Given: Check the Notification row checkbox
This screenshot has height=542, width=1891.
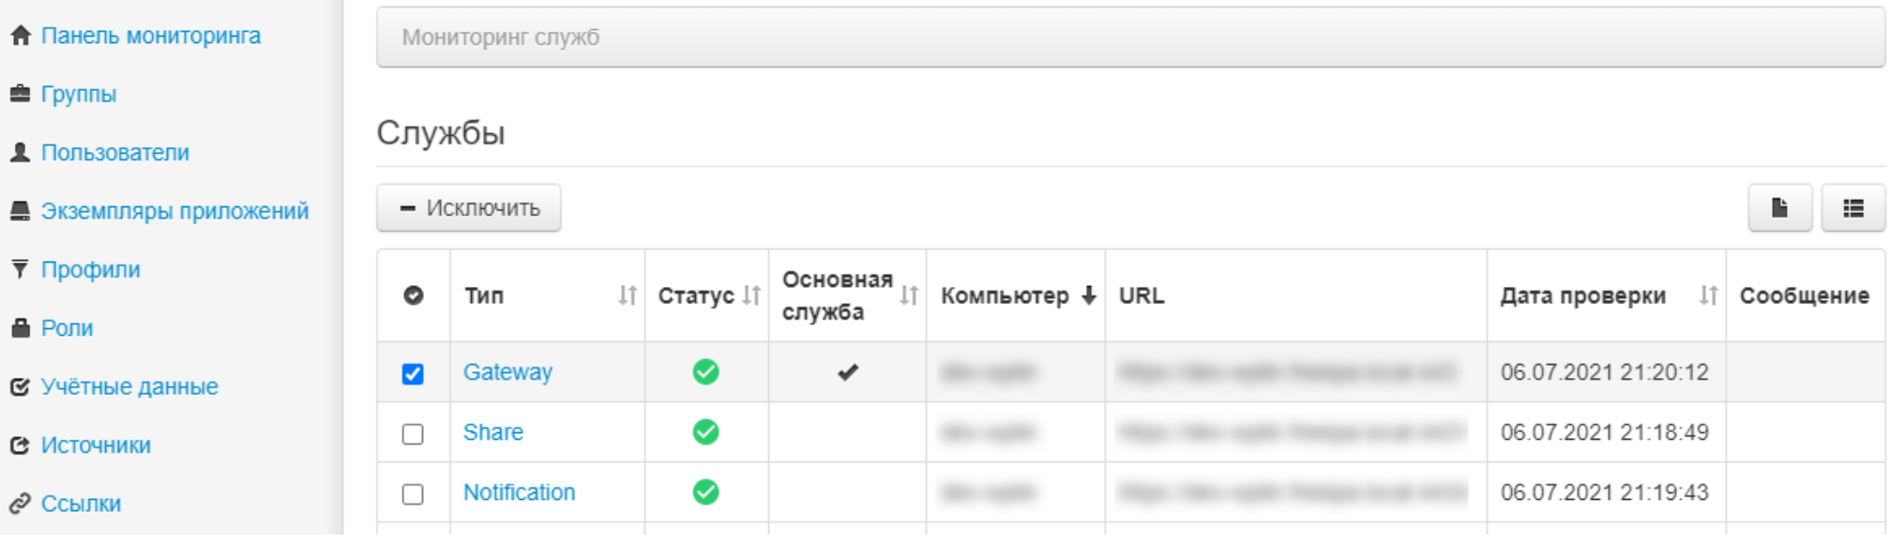Looking at the screenshot, I should [413, 493].
